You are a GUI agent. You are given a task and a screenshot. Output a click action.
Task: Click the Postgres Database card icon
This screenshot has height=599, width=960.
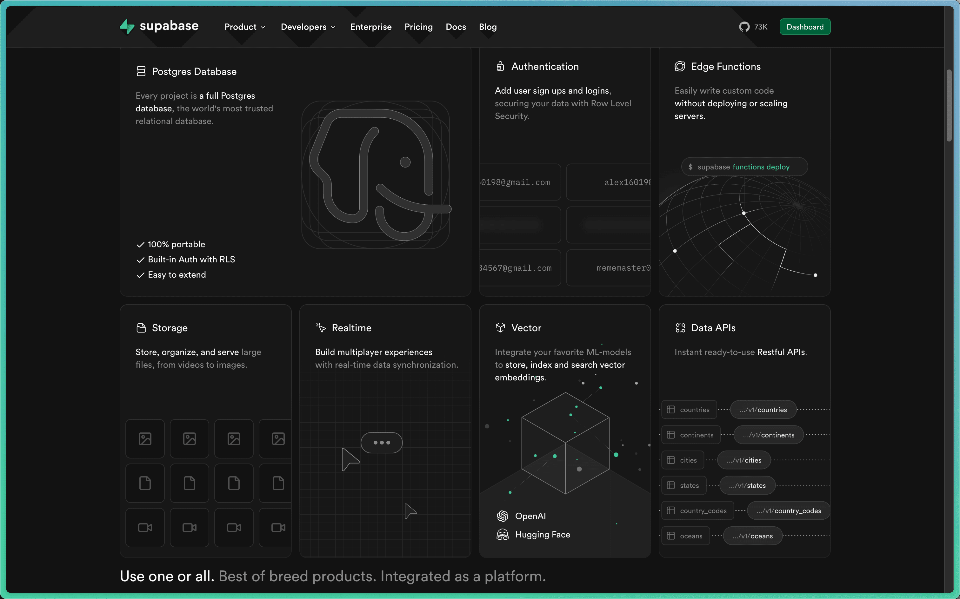coord(141,71)
